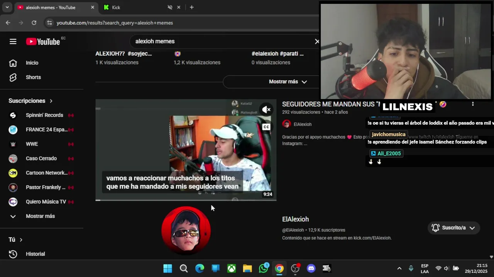Open the Suscrito/a notification dropdown

tap(453, 228)
